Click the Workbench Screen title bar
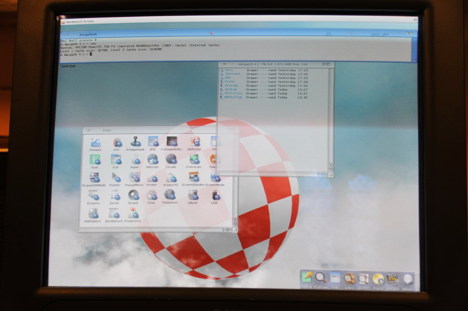468x311 pixels. click(239, 21)
